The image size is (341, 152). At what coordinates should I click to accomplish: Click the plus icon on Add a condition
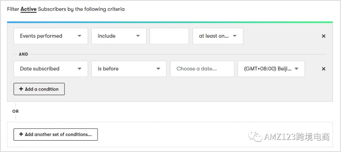21,89
